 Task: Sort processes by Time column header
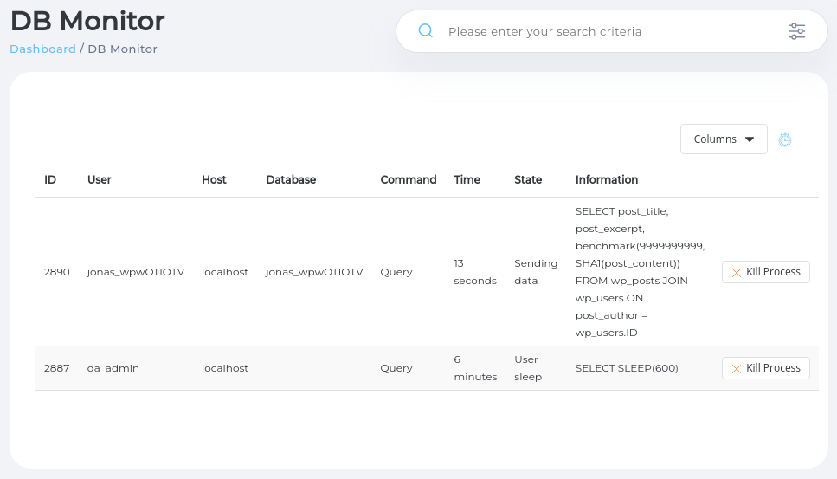pyautogui.click(x=467, y=180)
